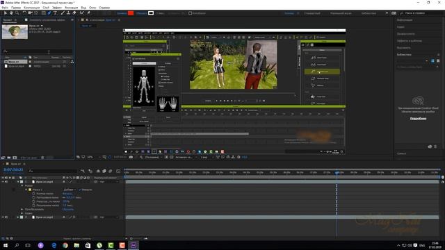This screenshot has width=445, height=250.
Task: Open Маска 1 mode dropdown
Action: point(69,190)
